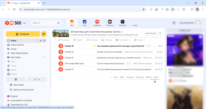Image resolution: width=206 pixels, height=109 pixels.
Task: Click the browser address bar URL
Action: tap(47, 9)
